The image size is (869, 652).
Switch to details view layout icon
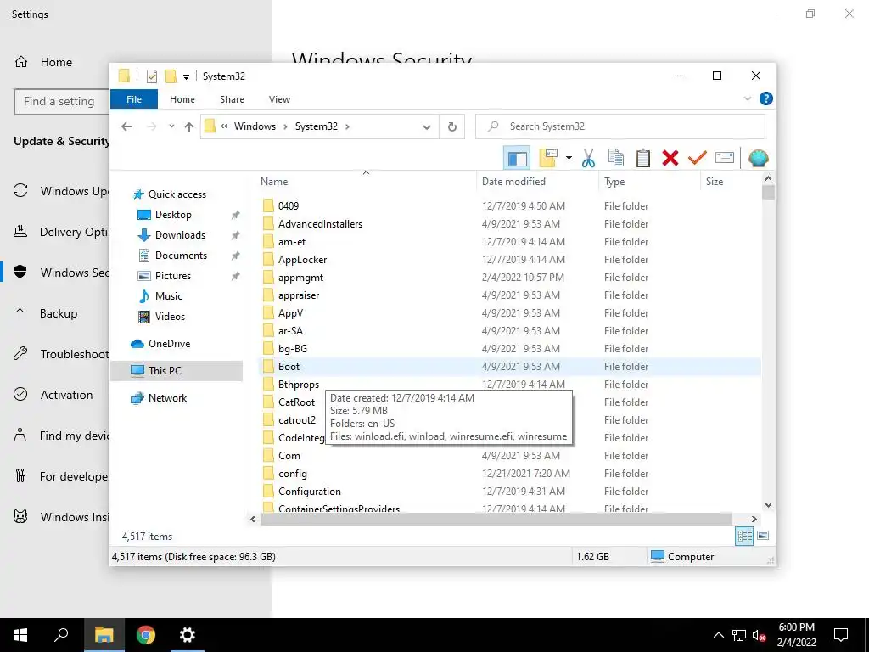pos(744,536)
